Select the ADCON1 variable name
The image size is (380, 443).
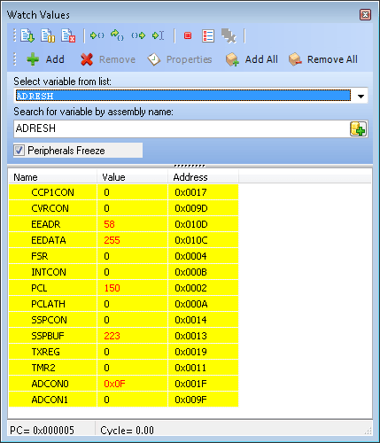point(50,400)
